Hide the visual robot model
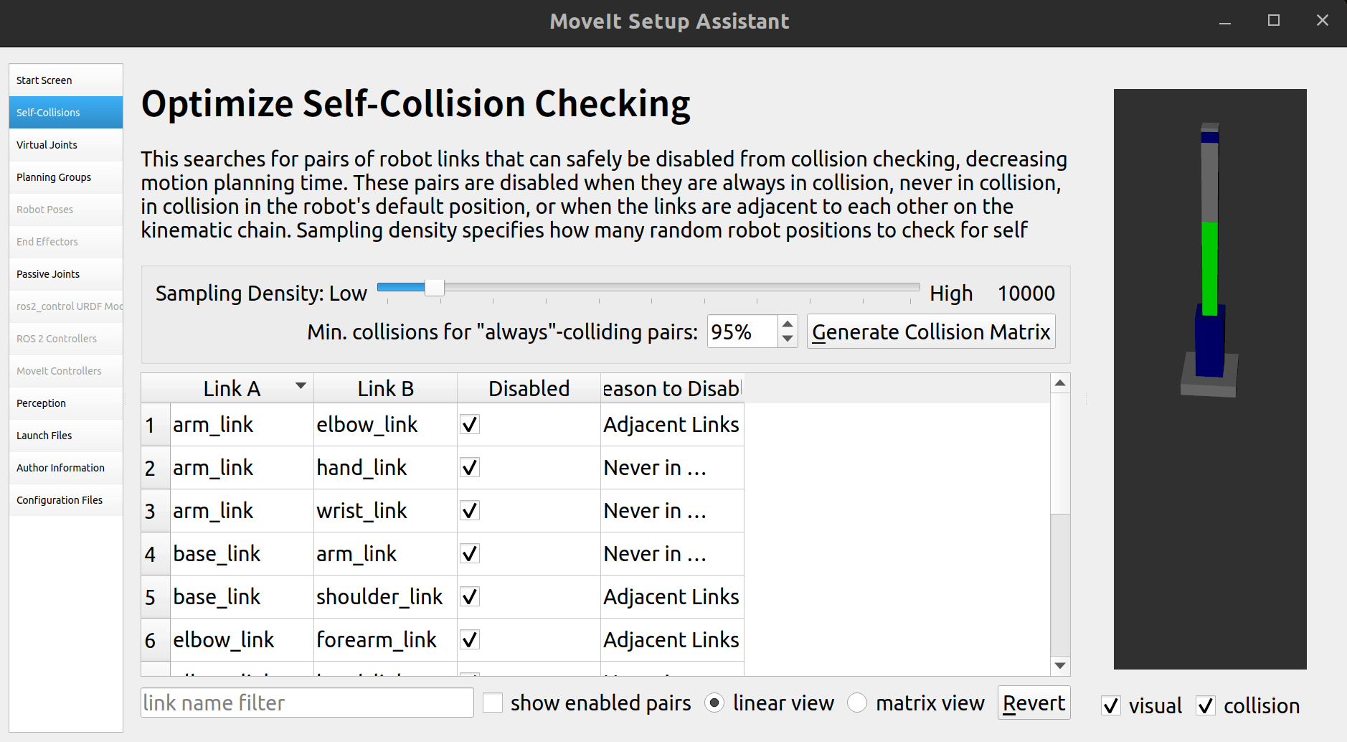The width and height of the screenshot is (1347, 742). [1111, 706]
